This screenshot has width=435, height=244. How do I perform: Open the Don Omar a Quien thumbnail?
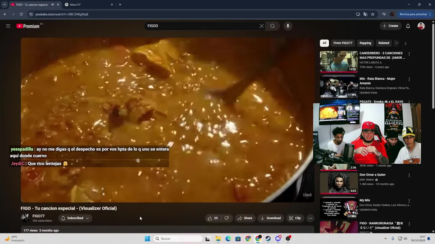point(339,183)
